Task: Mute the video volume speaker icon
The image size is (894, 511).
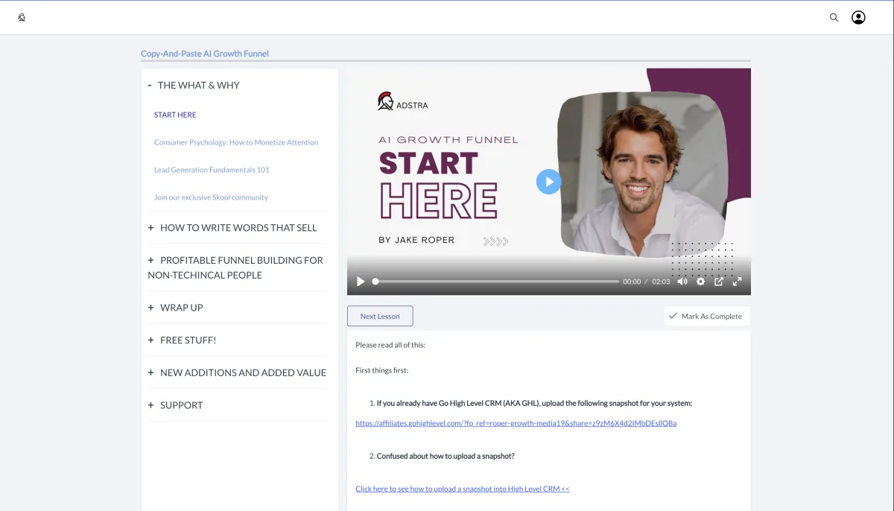Action: [682, 282]
